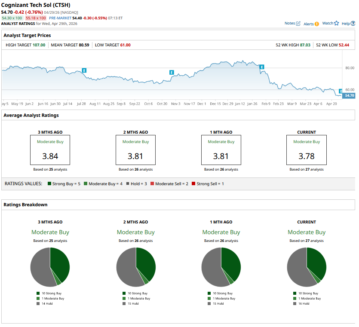Click the Cognizant Tech Sol (CTSH) title
This screenshot has height=327, width=359.
coord(33,4)
